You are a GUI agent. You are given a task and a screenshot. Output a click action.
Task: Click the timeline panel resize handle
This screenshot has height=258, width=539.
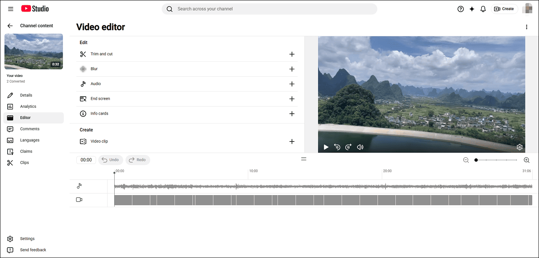click(304, 159)
